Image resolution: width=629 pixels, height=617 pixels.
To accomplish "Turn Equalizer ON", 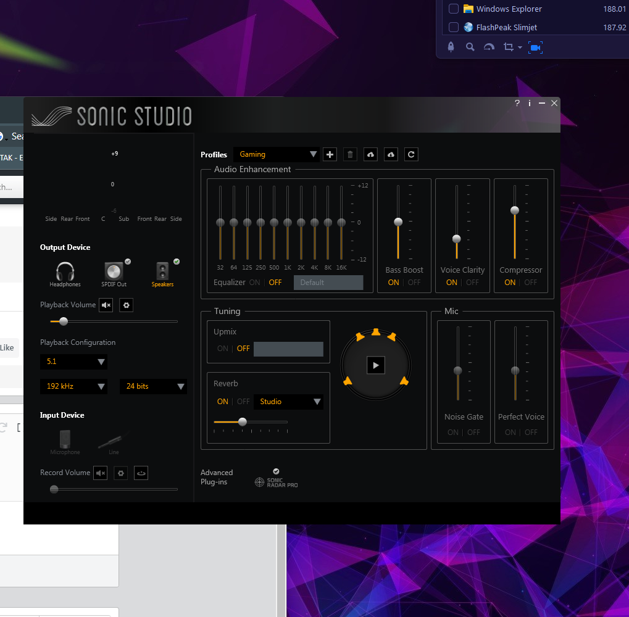I will click(254, 283).
